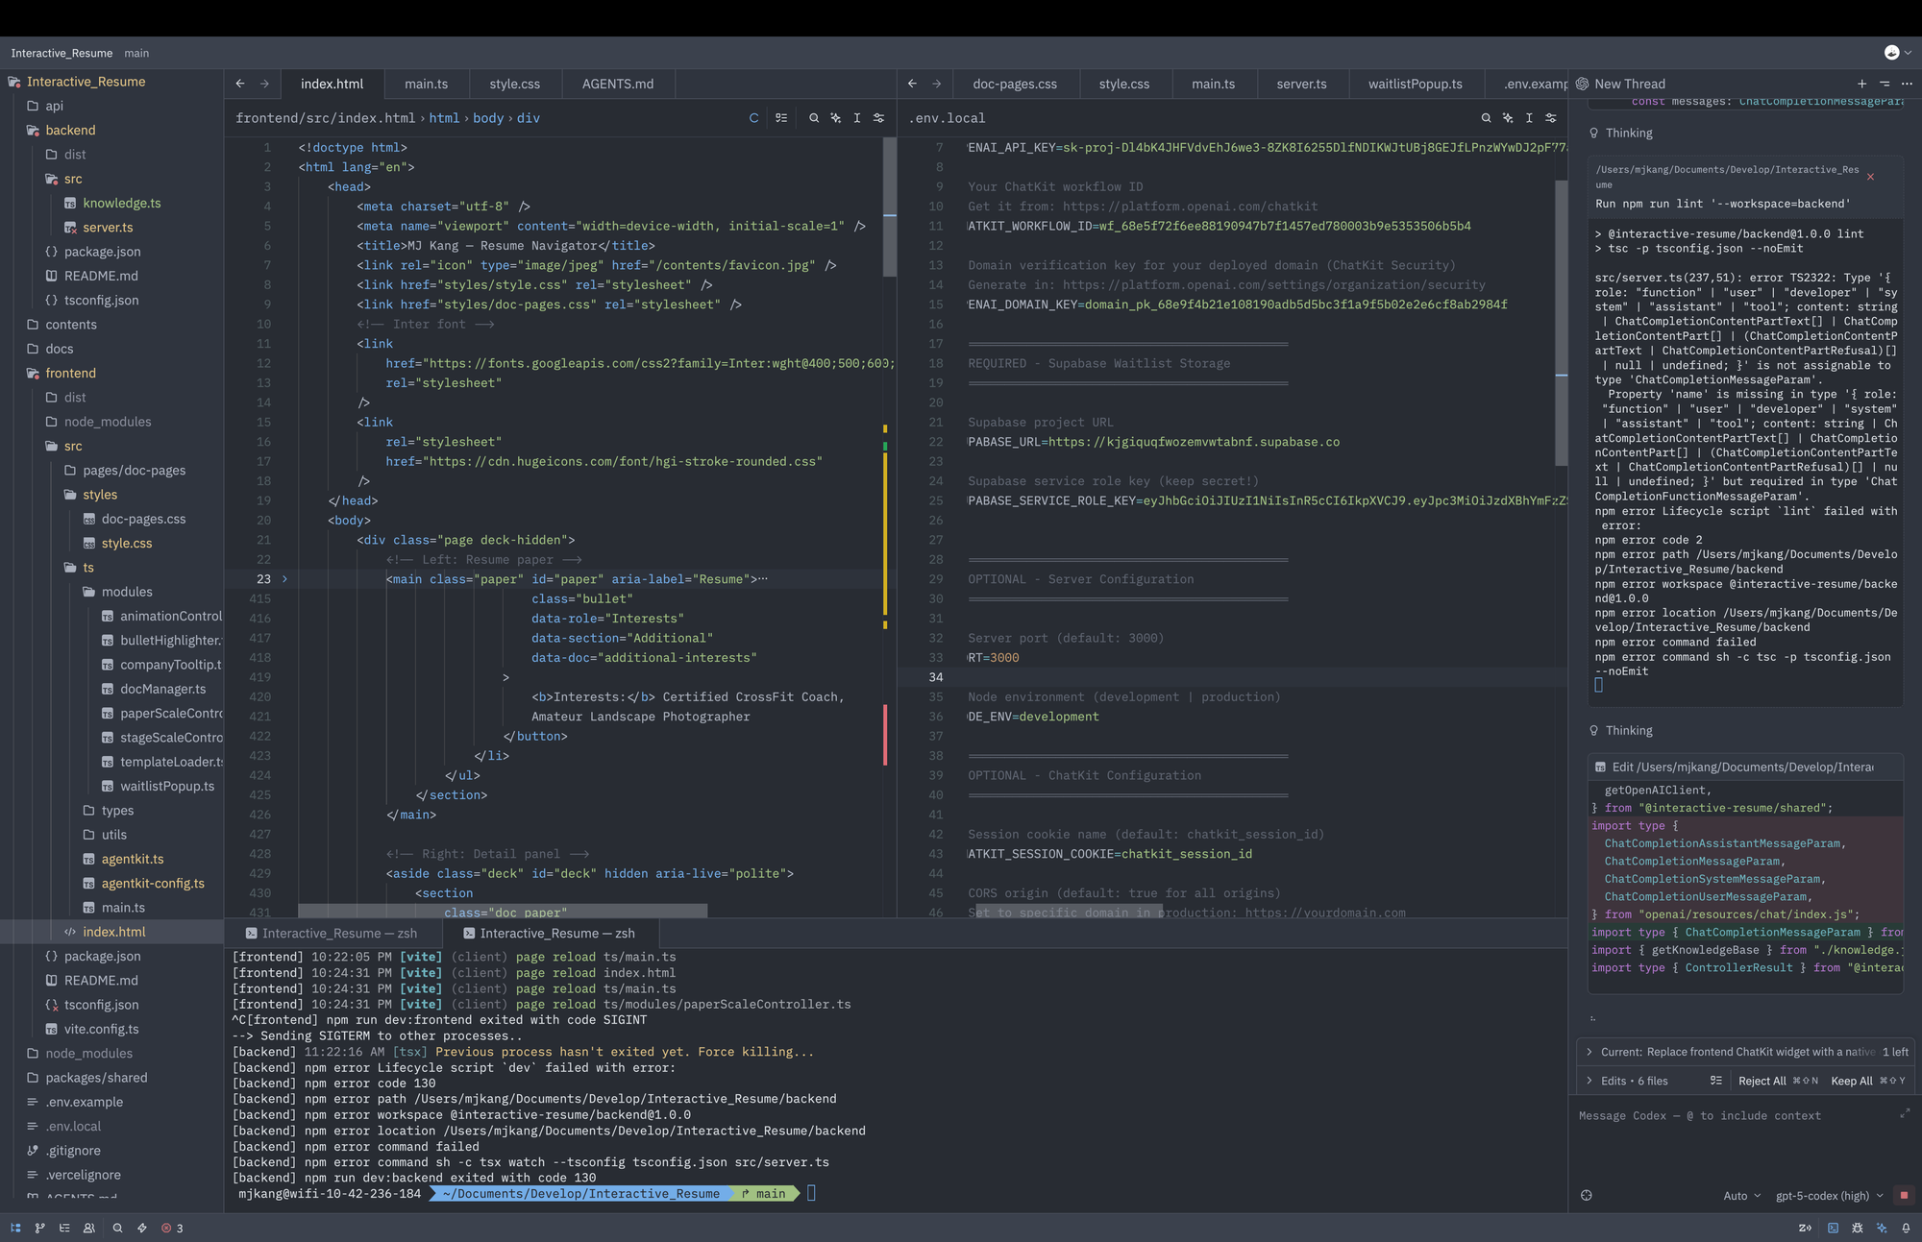Start a new thread with plus icon

1861,84
